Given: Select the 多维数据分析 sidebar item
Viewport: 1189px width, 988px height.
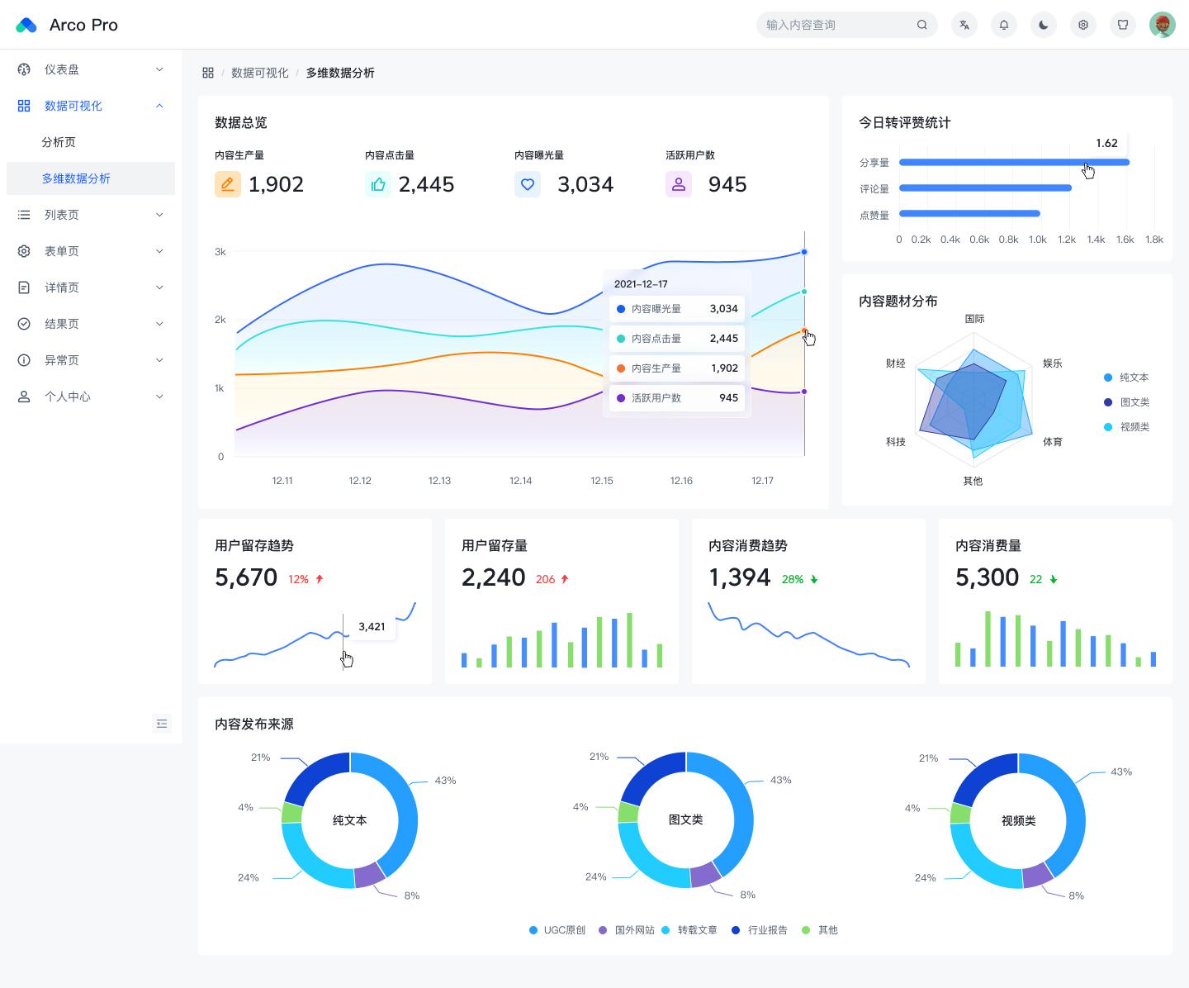Looking at the screenshot, I should 91,178.
